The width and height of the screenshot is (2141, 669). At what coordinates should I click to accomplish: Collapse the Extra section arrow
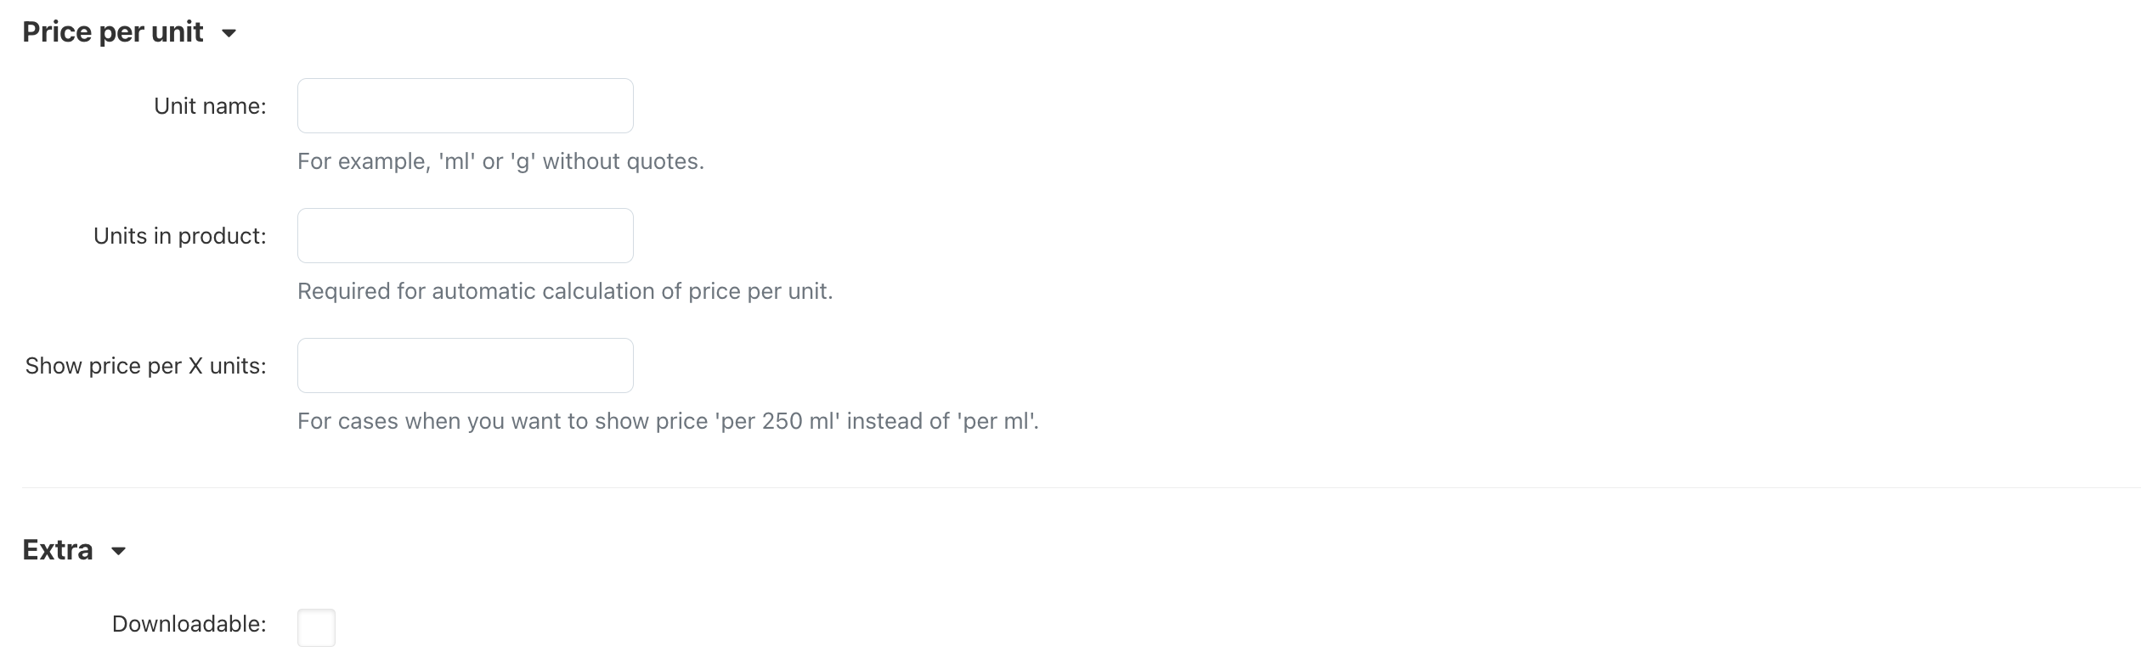(x=119, y=552)
